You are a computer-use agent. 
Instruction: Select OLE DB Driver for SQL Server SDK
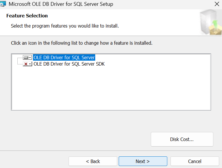[x=69, y=64]
